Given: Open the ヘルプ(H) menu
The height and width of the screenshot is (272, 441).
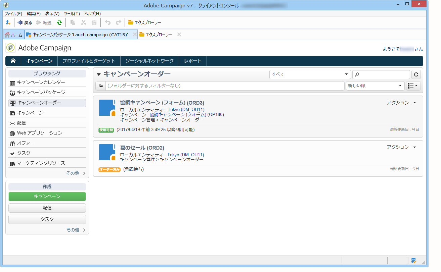Looking at the screenshot, I should (92, 14).
